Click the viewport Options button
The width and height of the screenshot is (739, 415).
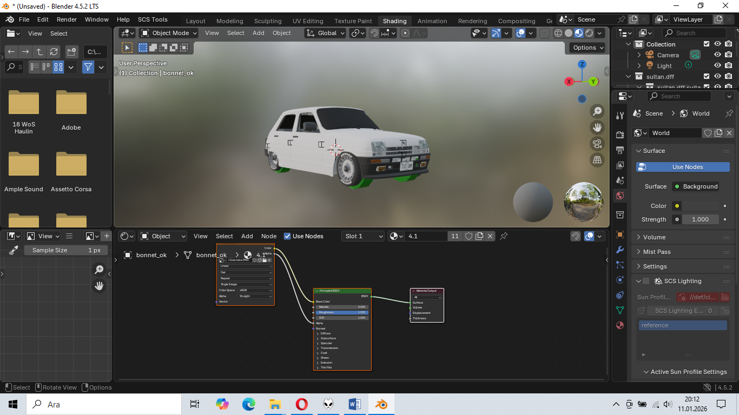click(589, 48)
